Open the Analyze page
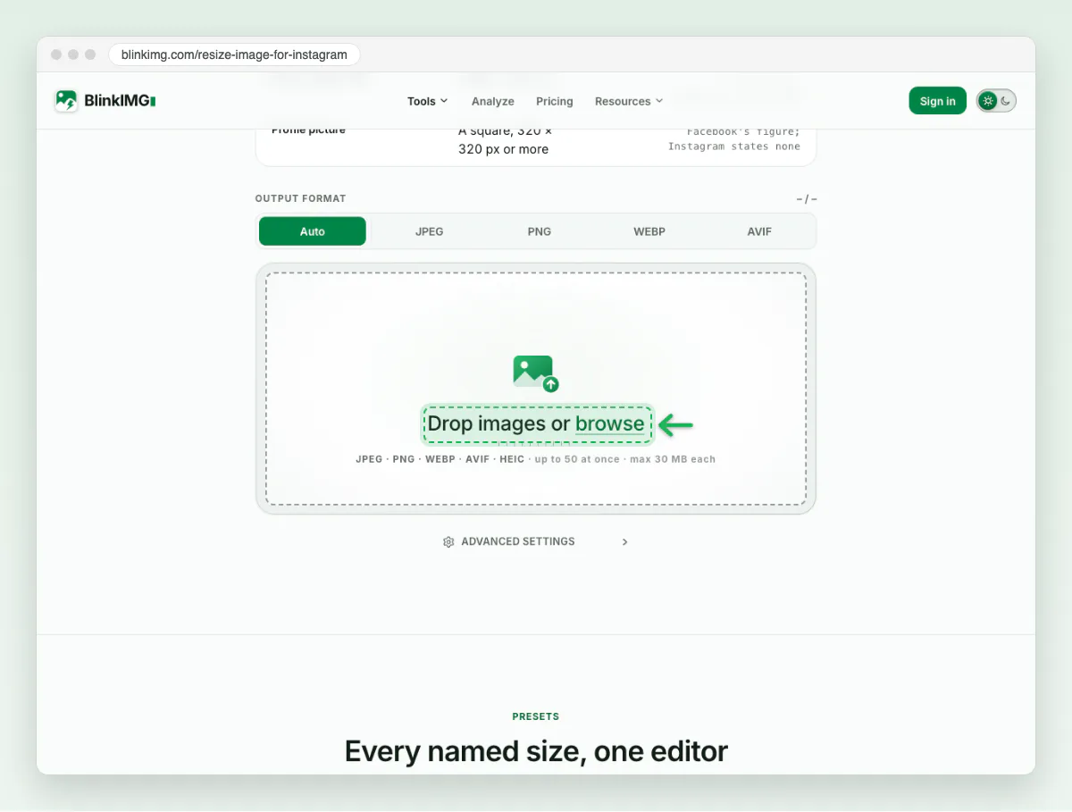This screenshot has width=1072, height=812. click(x=493, y=101)
